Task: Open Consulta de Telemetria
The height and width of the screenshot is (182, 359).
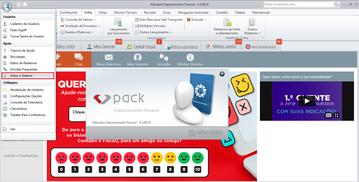Action: pyautogui.click(x=28, y=102)
